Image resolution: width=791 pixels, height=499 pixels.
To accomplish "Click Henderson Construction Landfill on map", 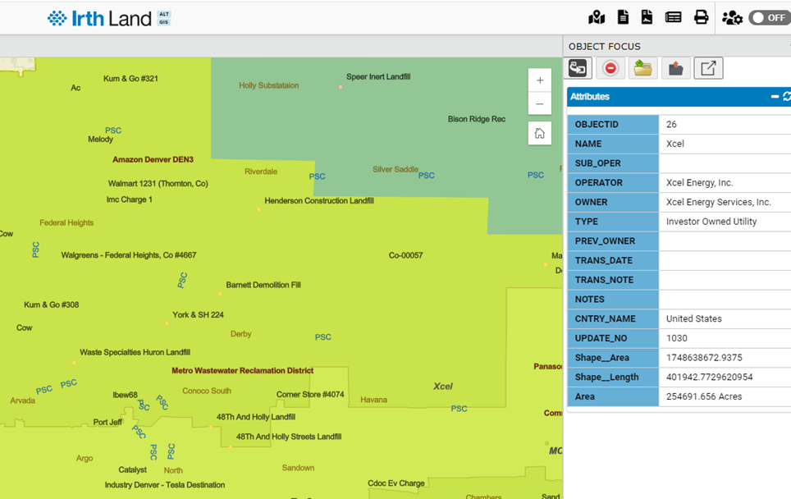I will (319, 201).
